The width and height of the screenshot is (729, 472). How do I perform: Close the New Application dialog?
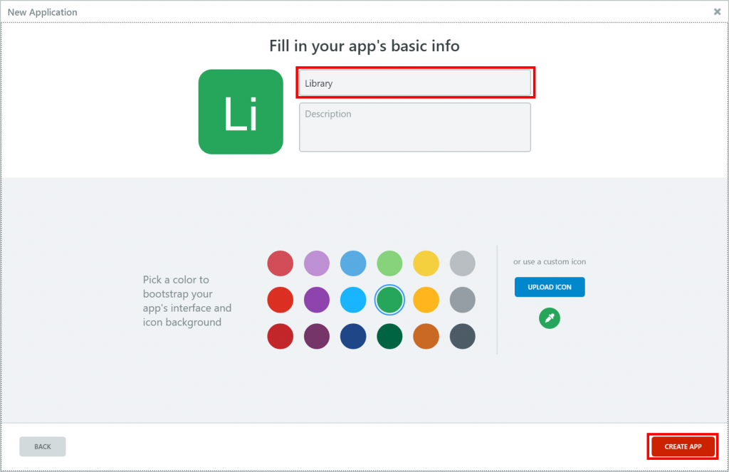click(717, 11)
